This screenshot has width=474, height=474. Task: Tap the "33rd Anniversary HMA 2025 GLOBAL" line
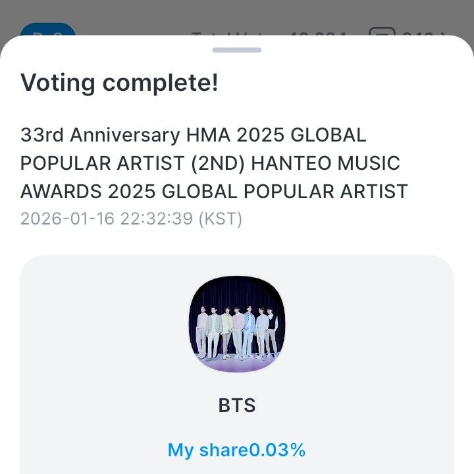pos(194,135)
